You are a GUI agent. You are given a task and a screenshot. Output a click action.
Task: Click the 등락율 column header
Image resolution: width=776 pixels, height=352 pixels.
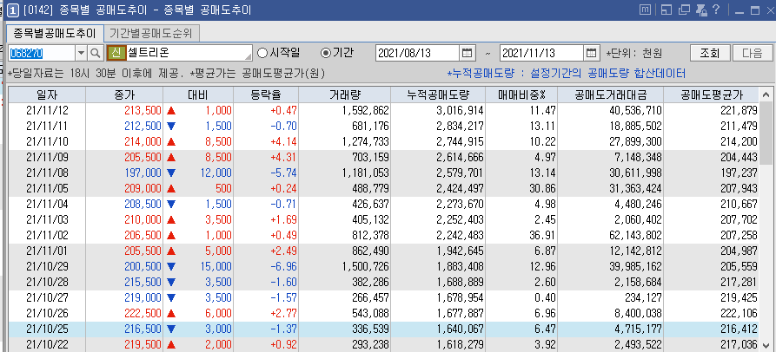point(266,95)
